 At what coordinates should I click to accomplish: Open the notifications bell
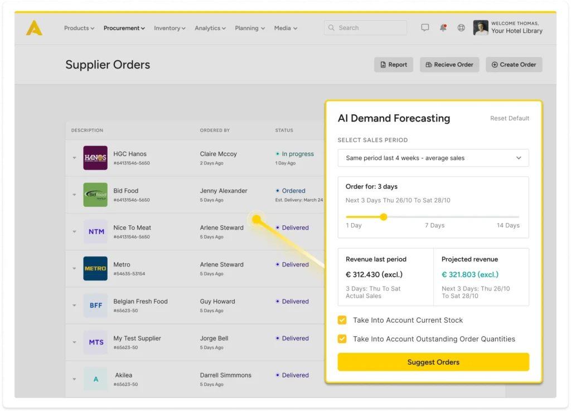click(443, 28)
